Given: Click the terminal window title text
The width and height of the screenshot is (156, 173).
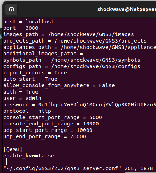Looking at the screenshot, I should click(127, 9).
